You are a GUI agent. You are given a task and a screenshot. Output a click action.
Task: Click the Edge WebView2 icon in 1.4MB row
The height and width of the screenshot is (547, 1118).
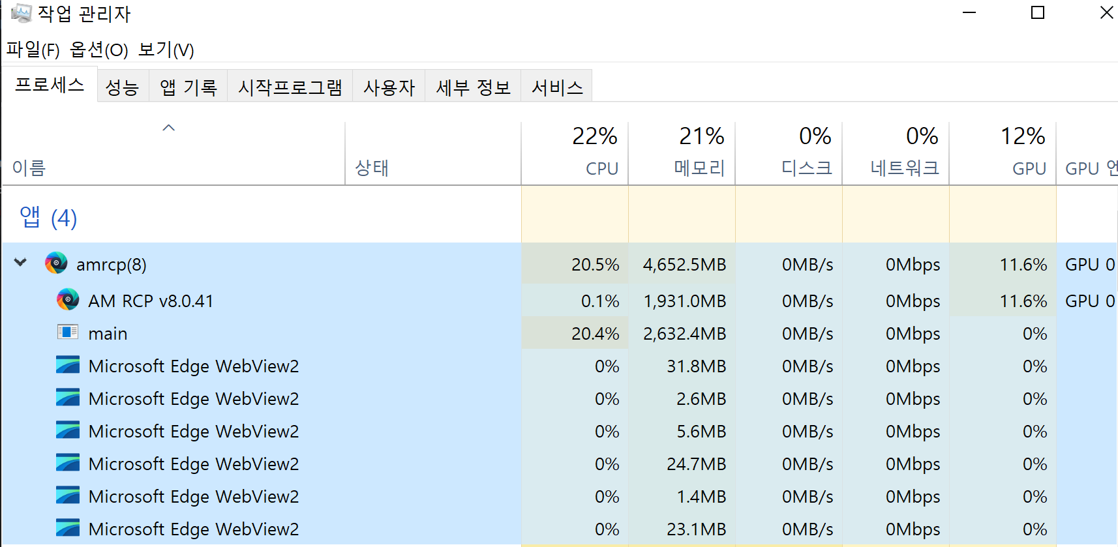68,495
